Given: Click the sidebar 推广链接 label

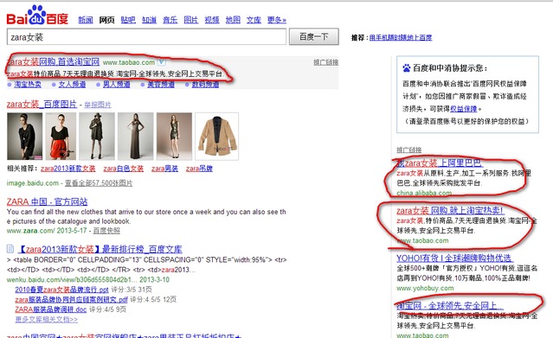Looking at the screenshot, I should click(409, 150).
